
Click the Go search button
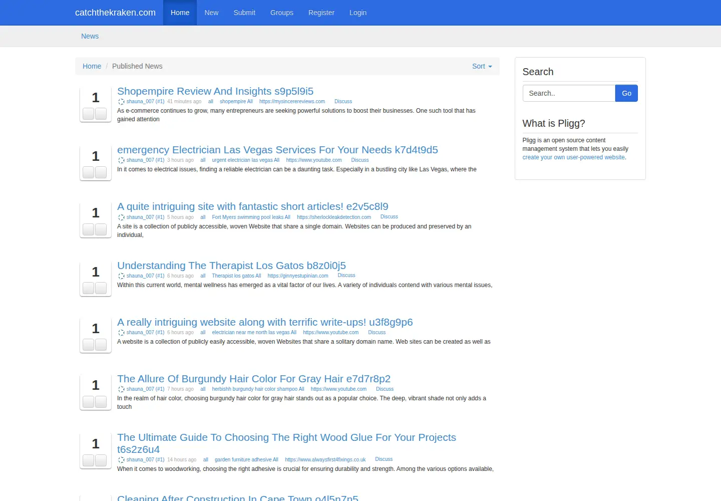(626, 93)
